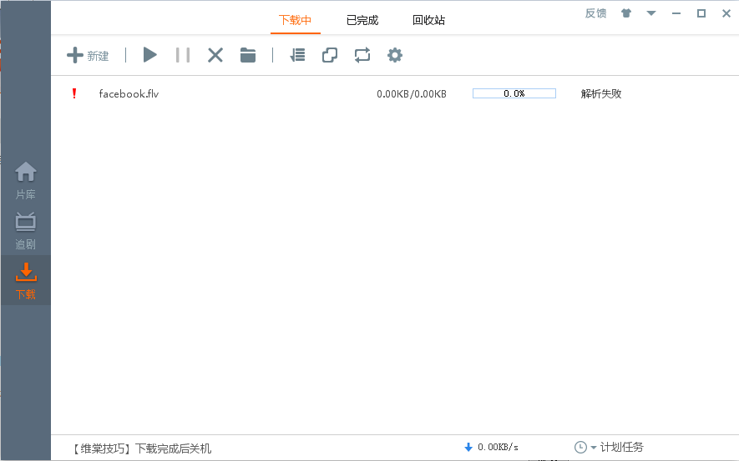The width and height of the screenshot is (739, 461).
Task: Open download settings gear icon
Action: [x=395, y=55]
